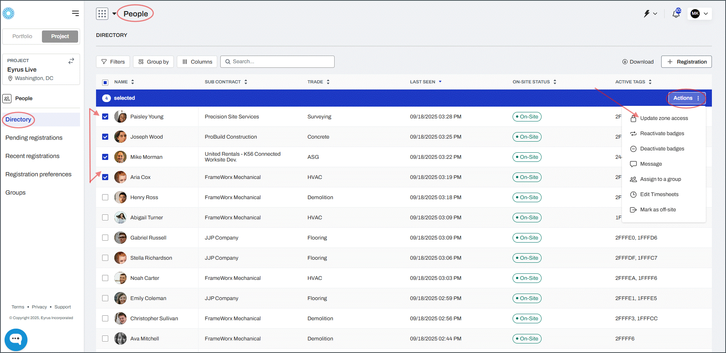Click the Message speech bubble icon
This screenshot has height=353, width=726.
[633, 164]
